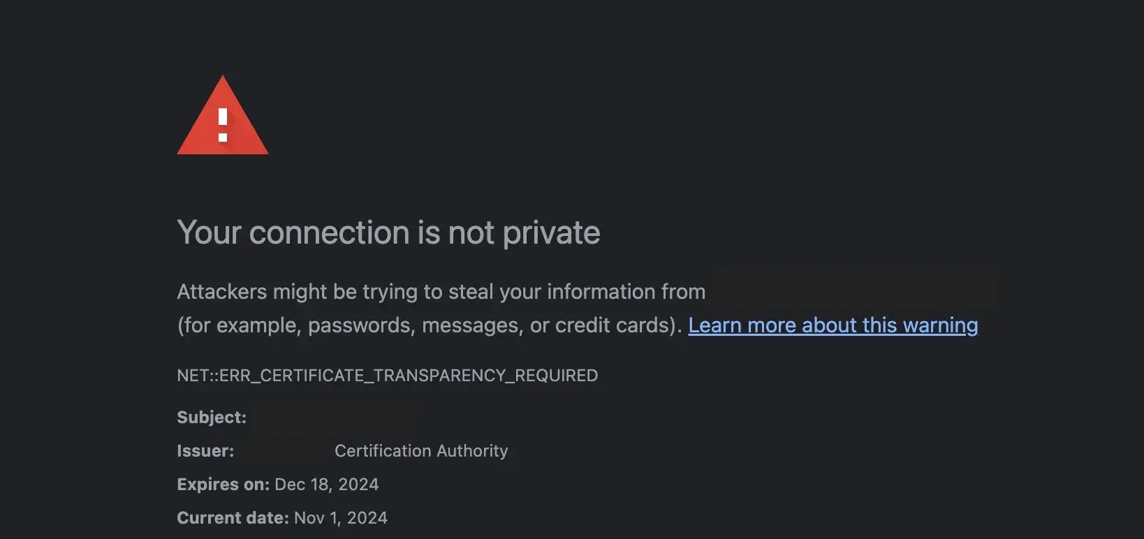Click the 'Subject:' label
Screen dimensions: 1144x539
pos(212,418)
